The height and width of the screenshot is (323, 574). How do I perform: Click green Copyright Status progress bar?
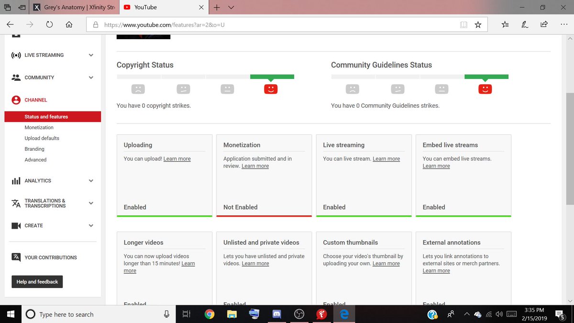(272, 77)
